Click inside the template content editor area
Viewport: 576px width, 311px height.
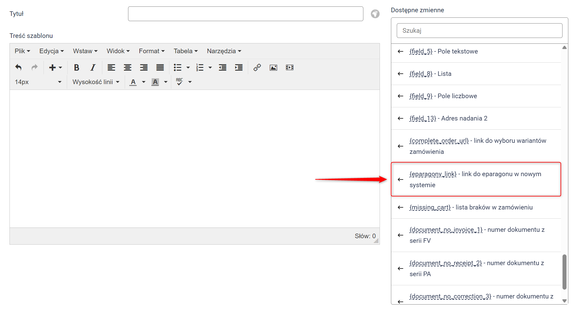(x=195, y=158)
